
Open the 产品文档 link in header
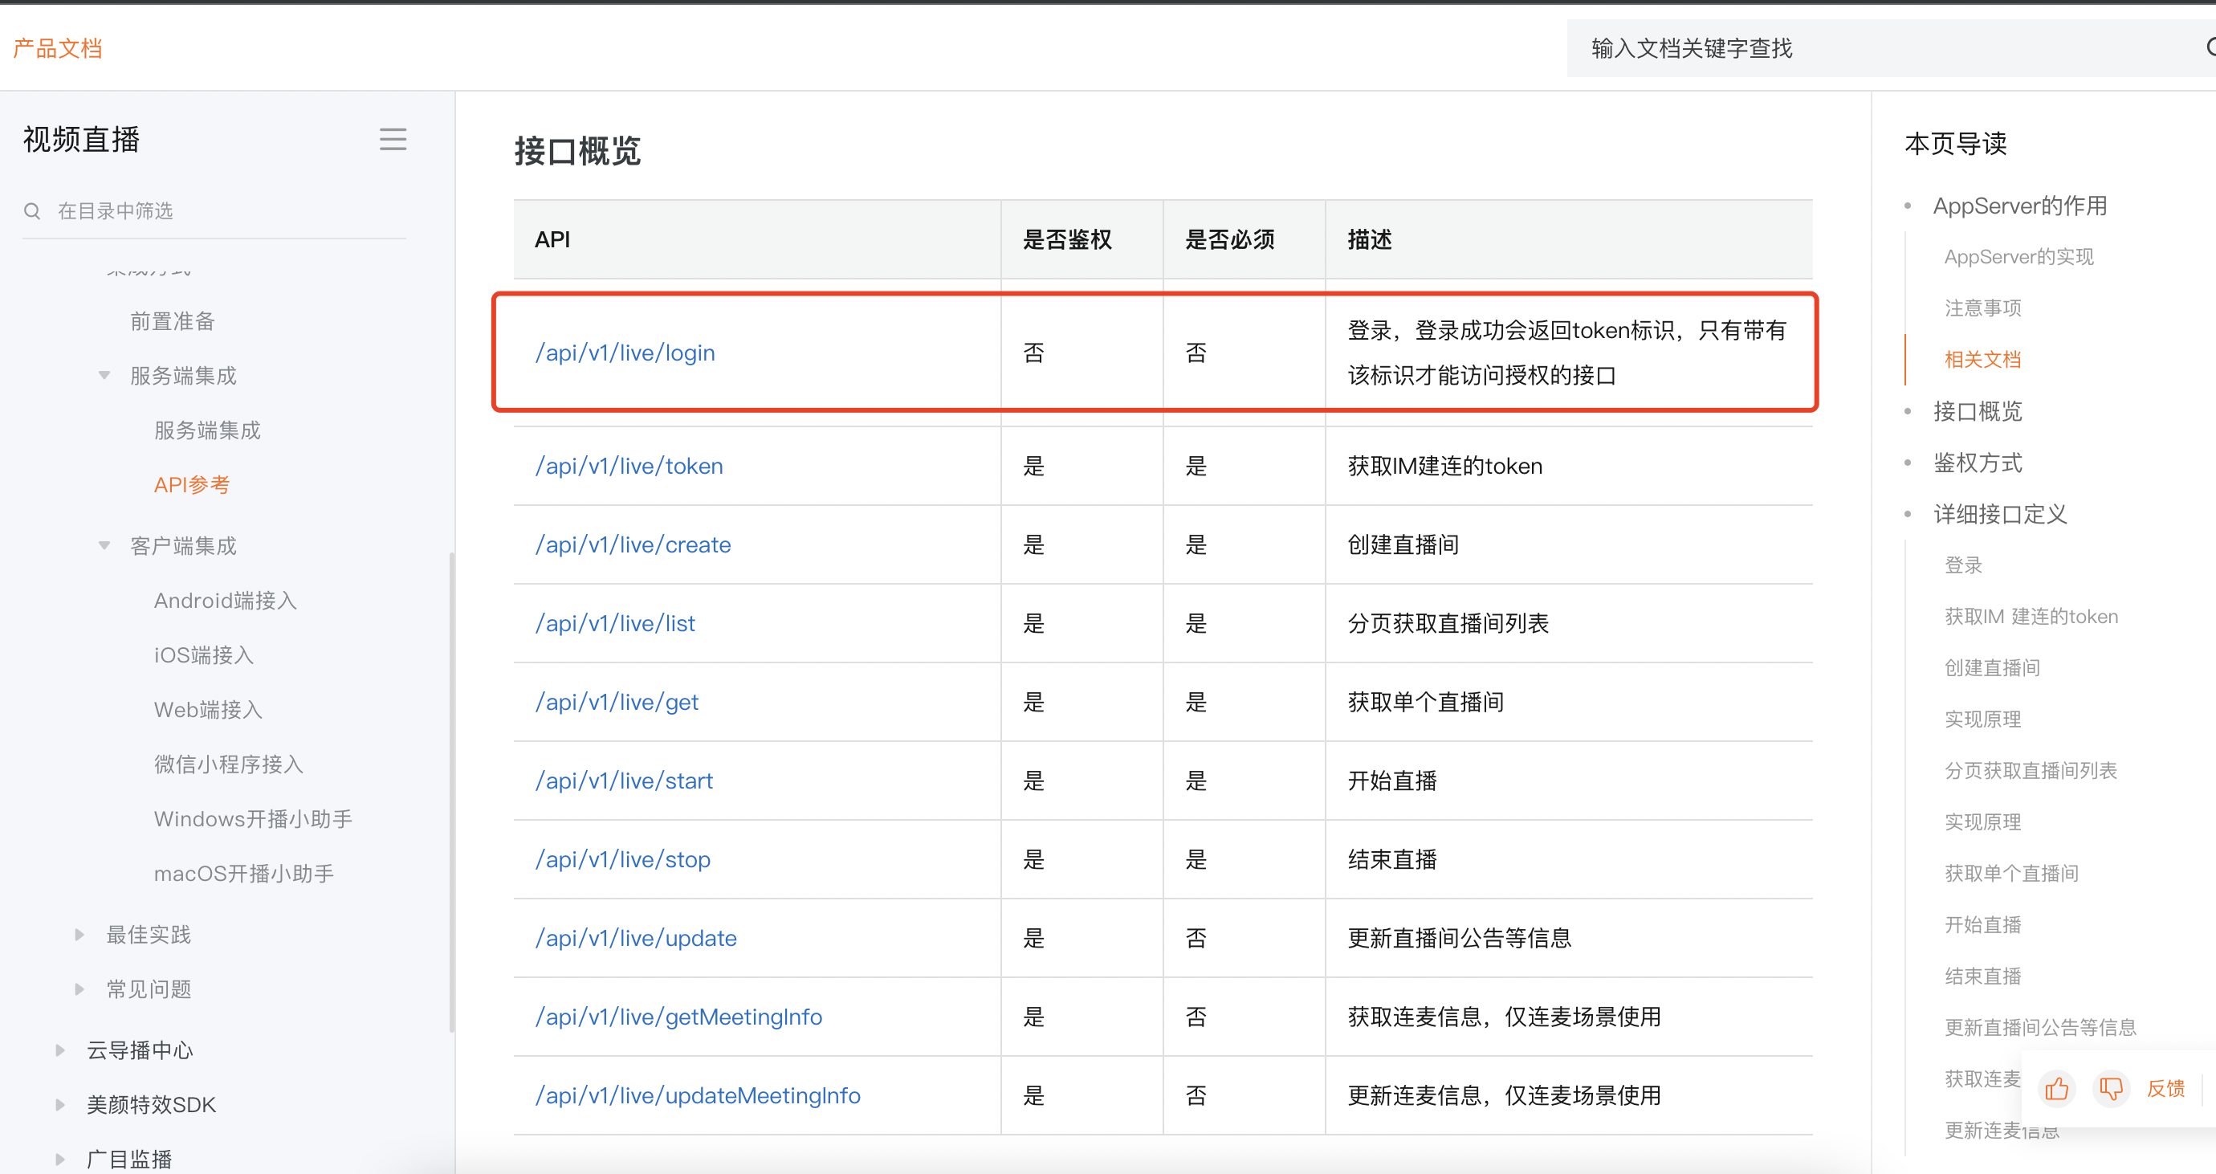click(58, 48)
